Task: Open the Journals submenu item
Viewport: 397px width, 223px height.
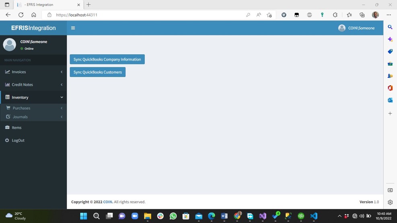Action: pyautogui.click(x=33, y=117)
